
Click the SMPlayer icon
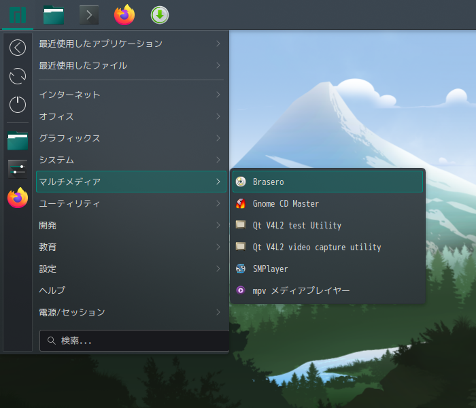tap(241, 269)
